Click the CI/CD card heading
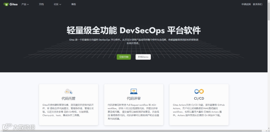This screenshot has width=270, height=132. 199,98
